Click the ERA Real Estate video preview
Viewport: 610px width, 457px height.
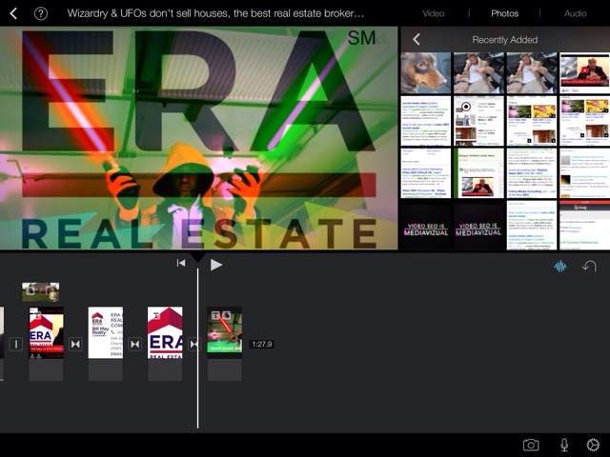click(199, 138)
